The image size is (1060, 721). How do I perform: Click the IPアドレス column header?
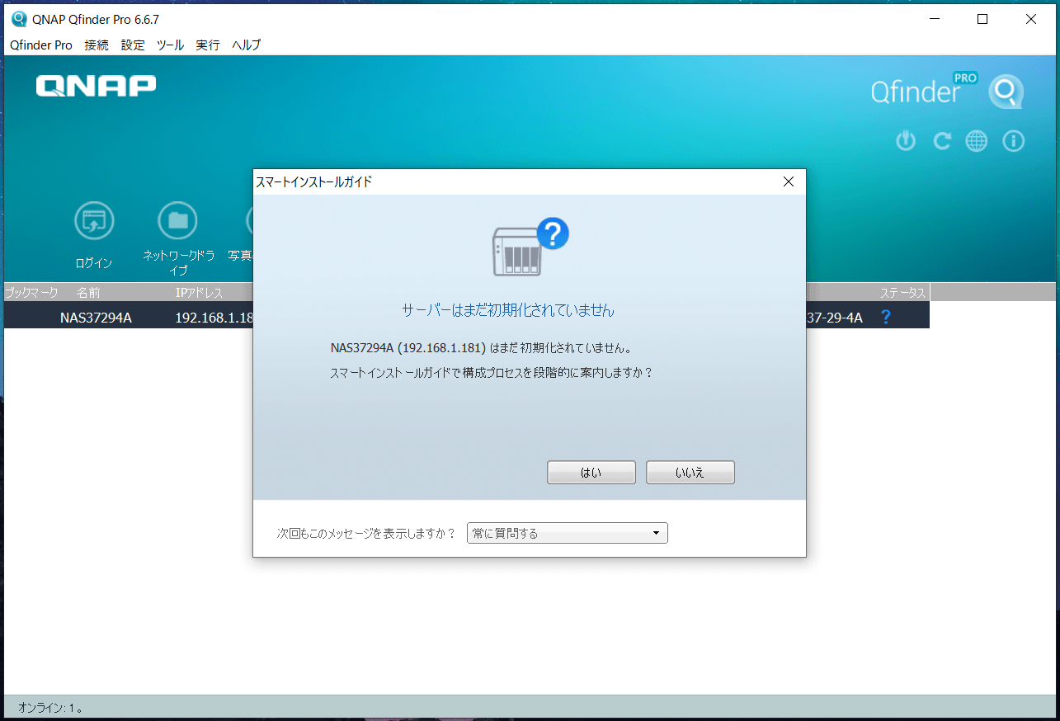[199, 292]
